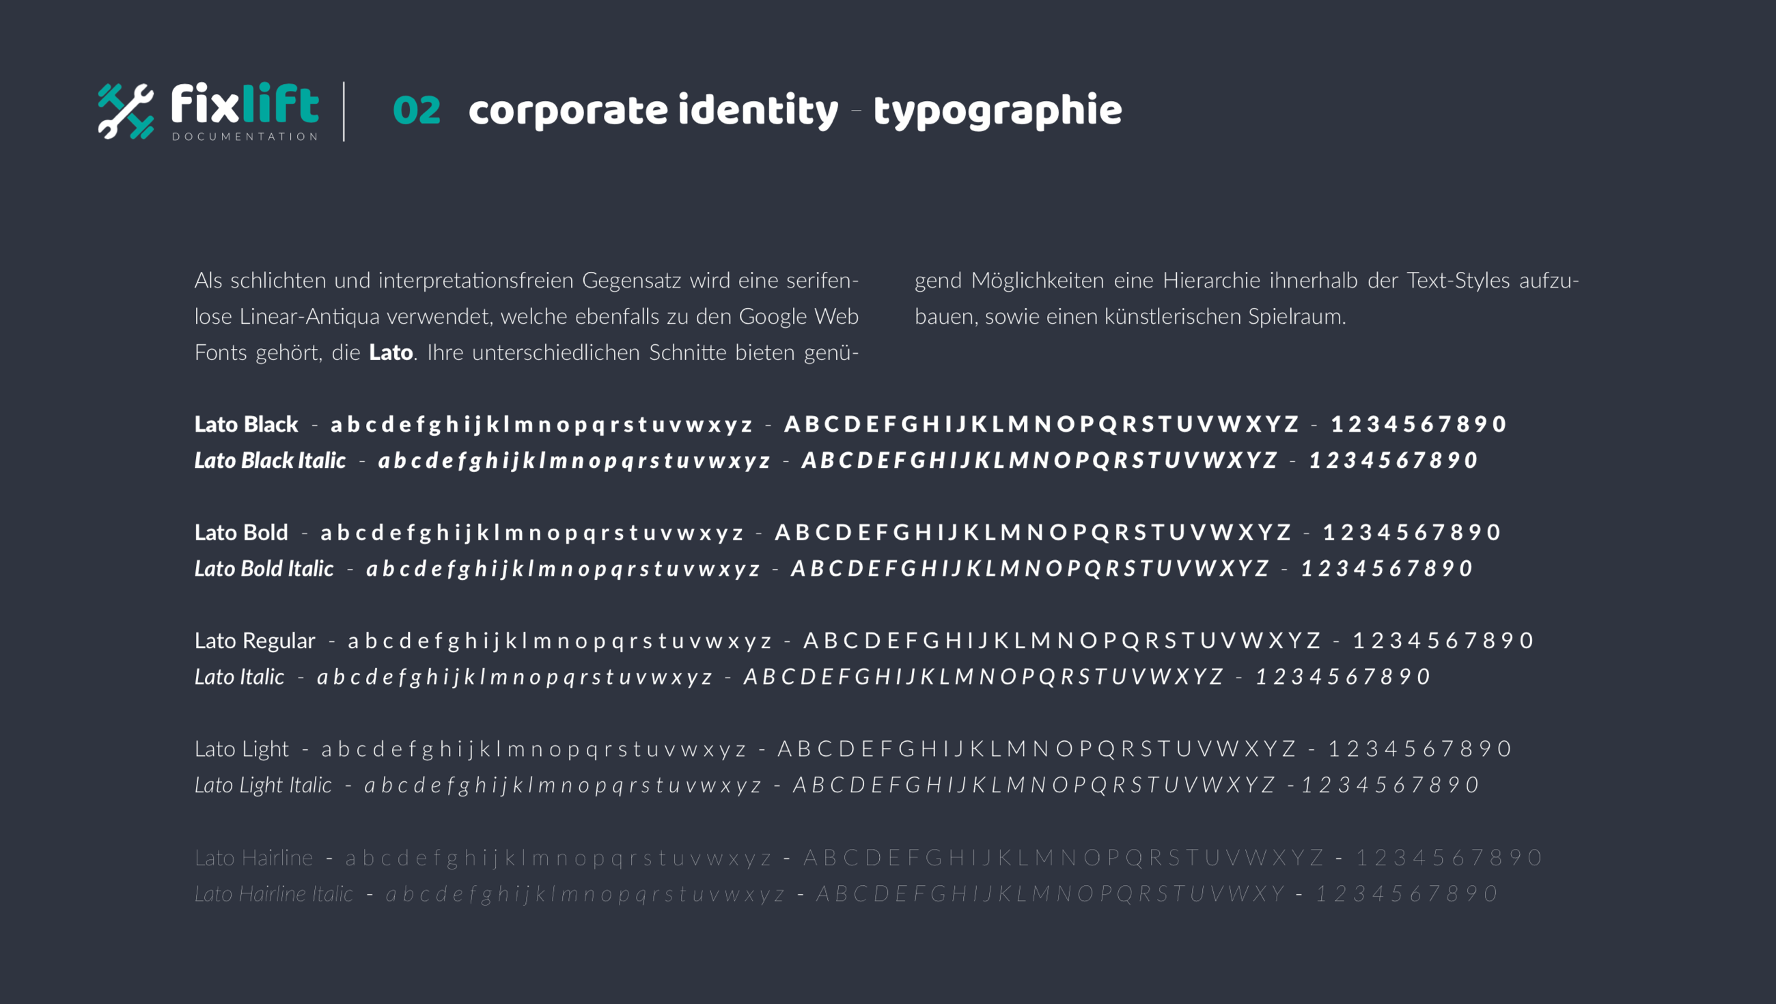Select the 'typographie' heading
Screen dimensions: 1776x1004
coord(997,111)
